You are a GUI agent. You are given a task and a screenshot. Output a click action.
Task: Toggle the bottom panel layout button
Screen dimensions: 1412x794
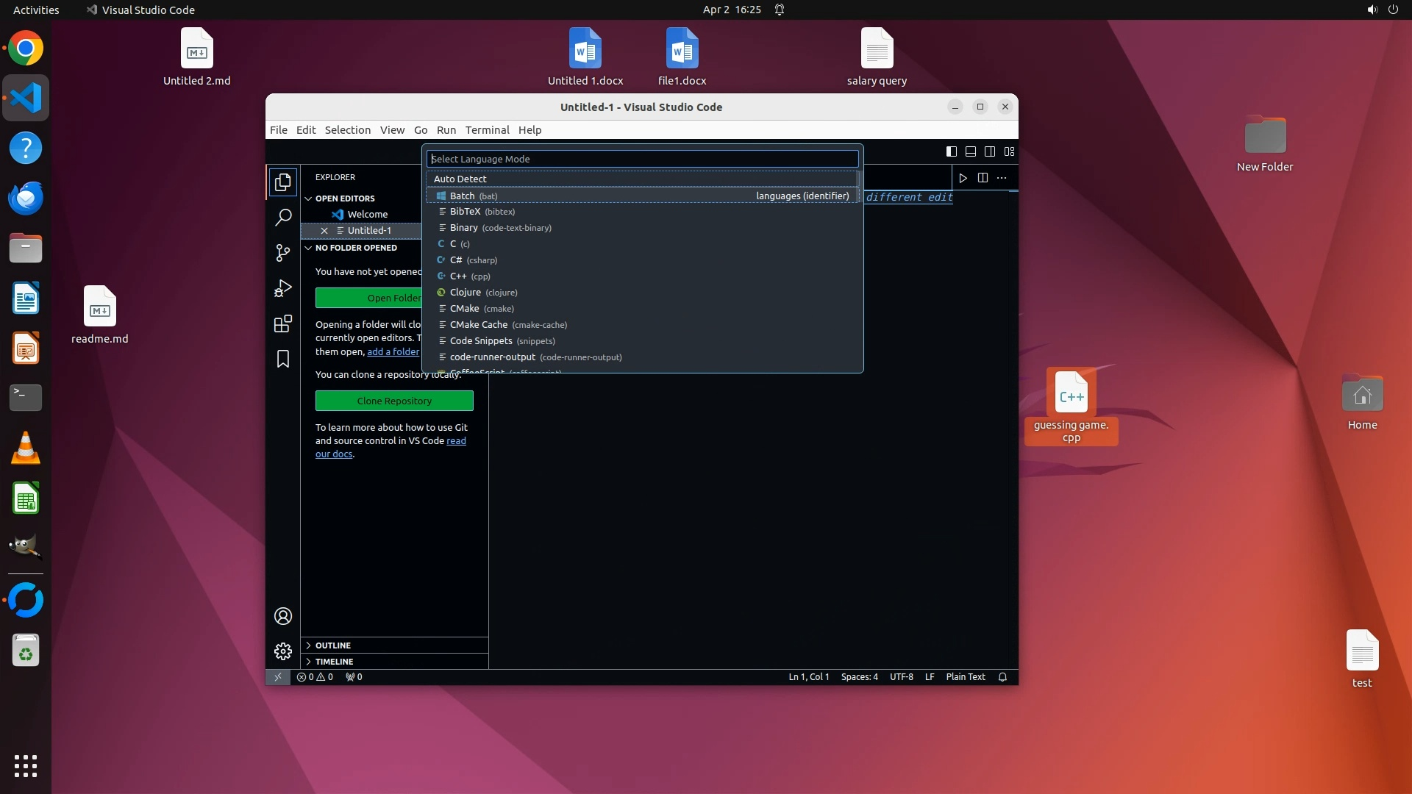(x=971, y=151)
